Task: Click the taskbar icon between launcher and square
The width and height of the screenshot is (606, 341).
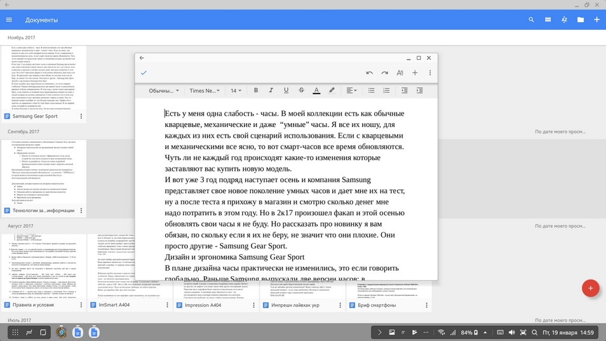Action: coord(29,332)
